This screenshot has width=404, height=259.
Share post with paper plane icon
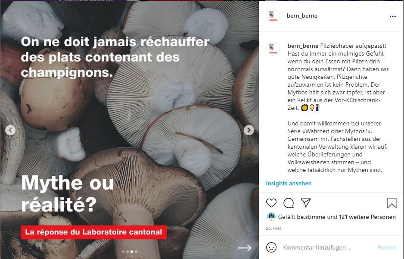pyautogui.click(x=306, y=203)
